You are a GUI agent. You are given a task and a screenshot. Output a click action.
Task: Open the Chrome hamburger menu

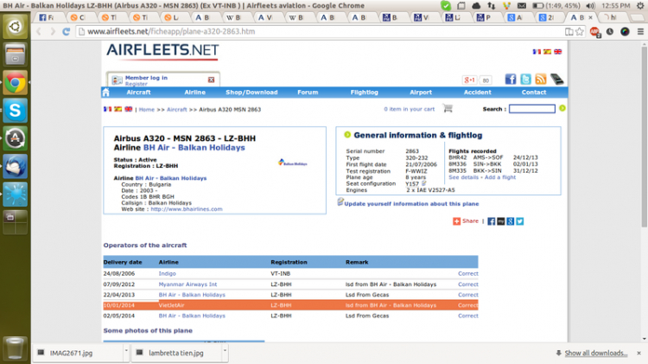[x=640, y=31]
